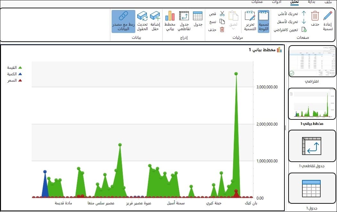Click the 2,000,000.00 axis value

point(267,124)
